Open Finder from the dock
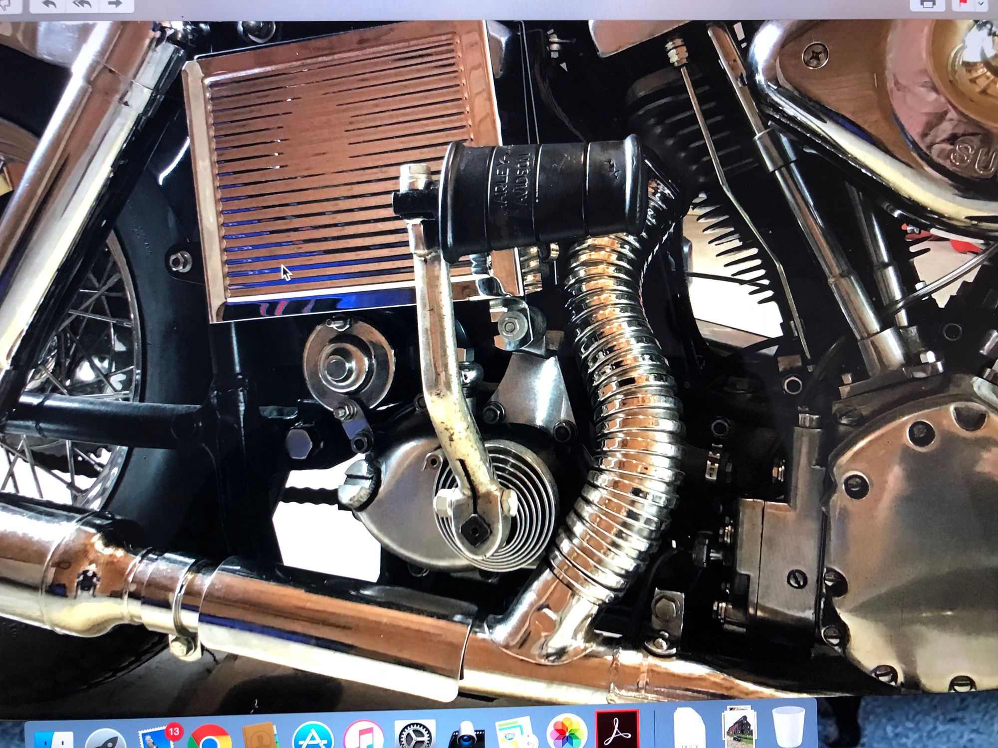The width and height of the screenshot is (998, 748). 55,740
